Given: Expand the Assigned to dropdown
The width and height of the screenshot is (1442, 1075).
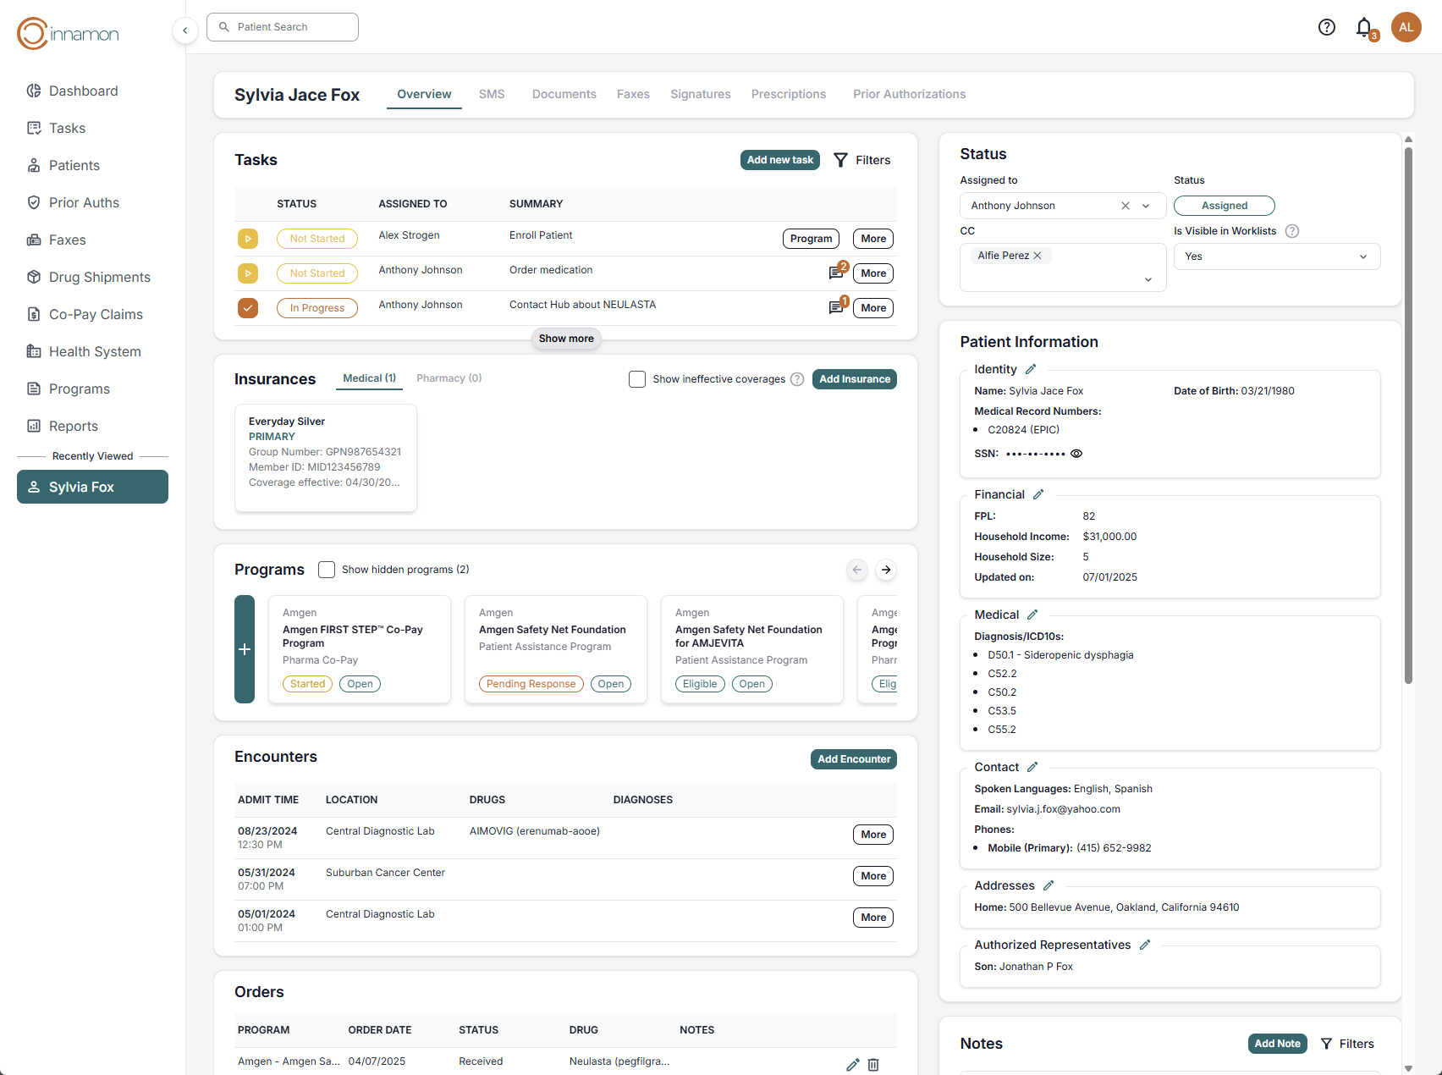Looking at the screenshot, I should click(1146, 206).
